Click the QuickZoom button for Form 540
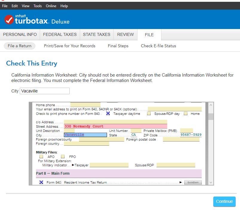This screenshot has height=210, width=240. [193, 182]
